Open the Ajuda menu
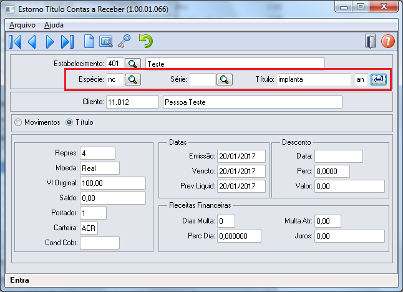 coord(54,25)
